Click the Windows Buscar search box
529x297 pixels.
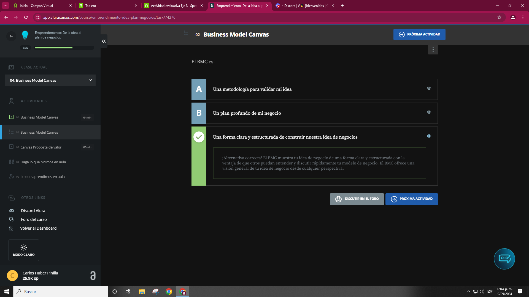(x=61, y=291)
